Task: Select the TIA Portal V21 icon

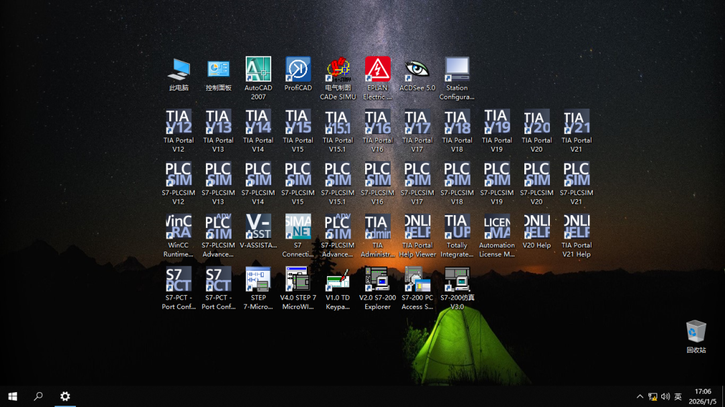Action: pos(577,123)
